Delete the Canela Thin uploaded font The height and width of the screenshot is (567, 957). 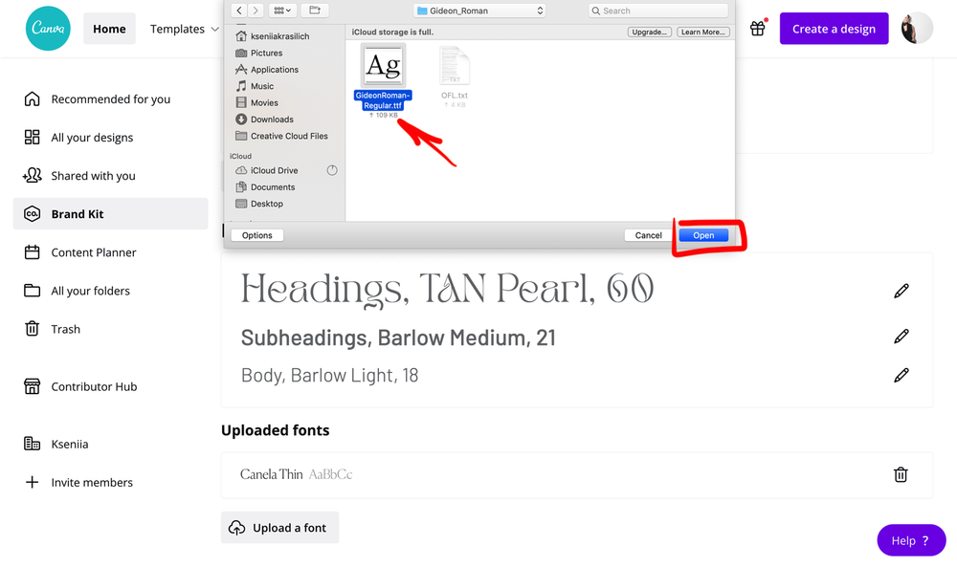point(901,474)
